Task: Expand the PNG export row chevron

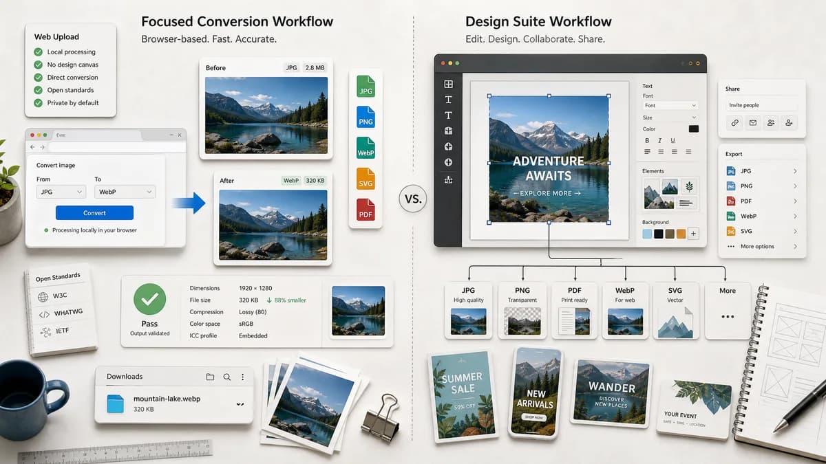Action: pos(795,186)
